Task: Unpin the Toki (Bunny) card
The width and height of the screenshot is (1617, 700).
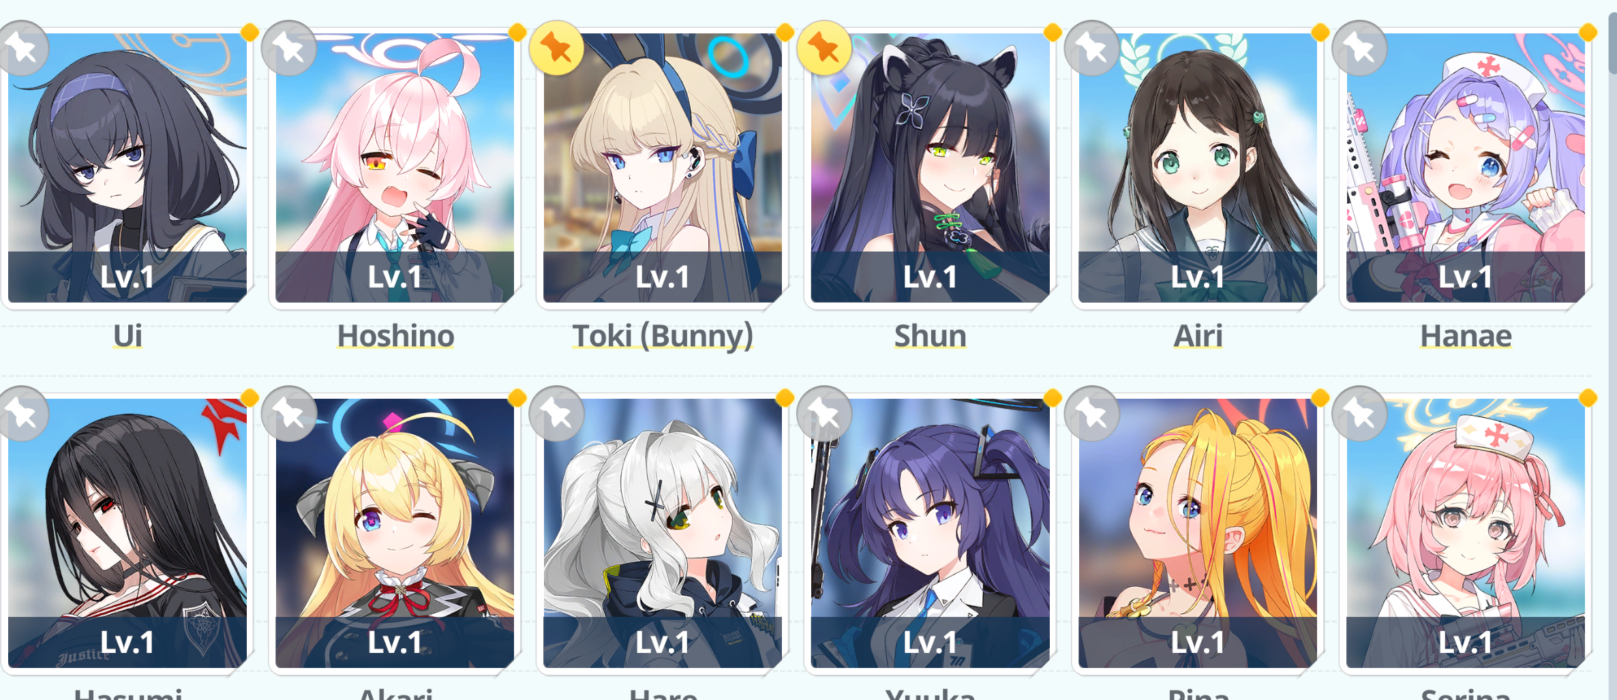Action: (556, 48)
